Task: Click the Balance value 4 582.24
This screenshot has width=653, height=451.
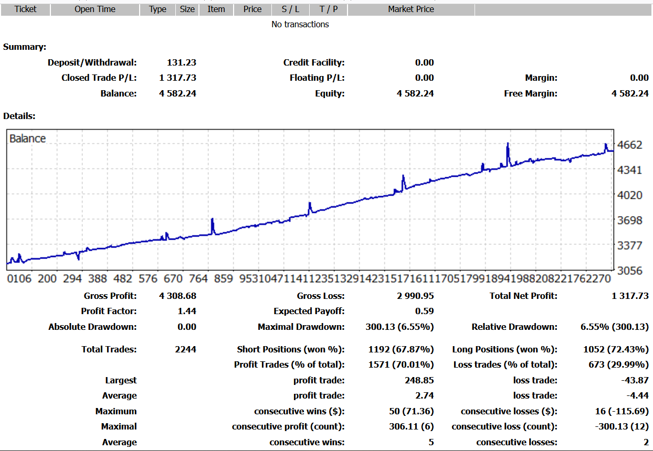Action: [x=177, y=94]
